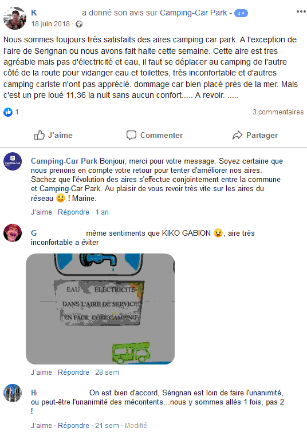Screen dimensions: 307x432
Task: Open Camping-Car Park page link in header
Action: point(194,13)
